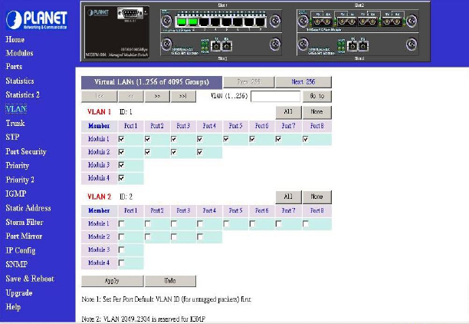Open IP Config page
The image size is (469, 324).
[21, 250]
